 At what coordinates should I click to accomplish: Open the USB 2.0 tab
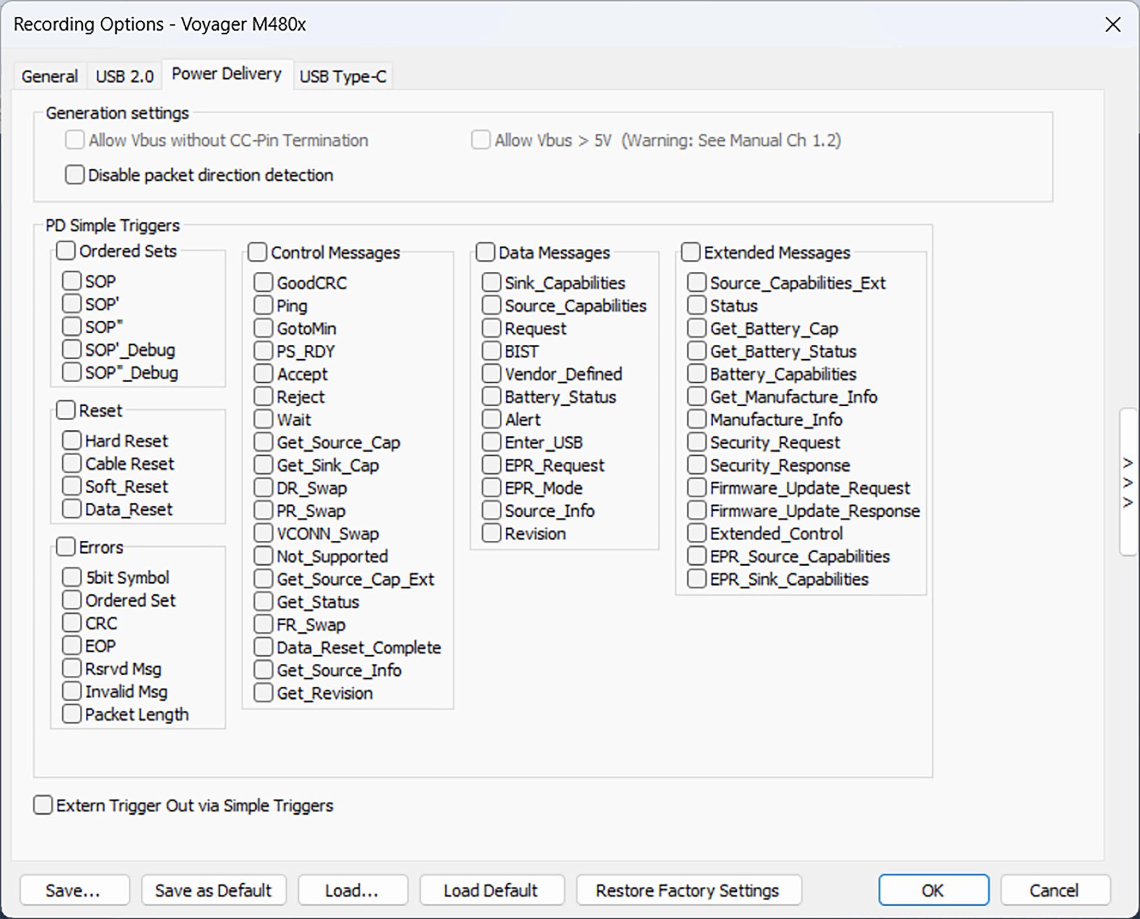tap(124, 76)
